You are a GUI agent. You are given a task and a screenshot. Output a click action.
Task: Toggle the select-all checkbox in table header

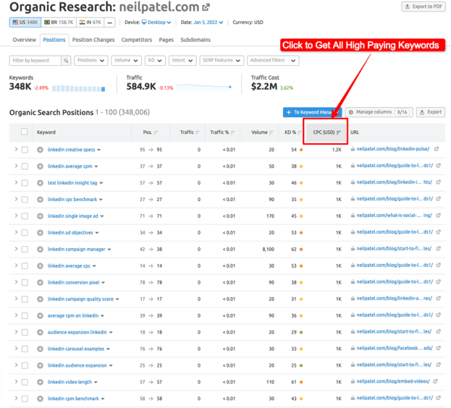24,131
